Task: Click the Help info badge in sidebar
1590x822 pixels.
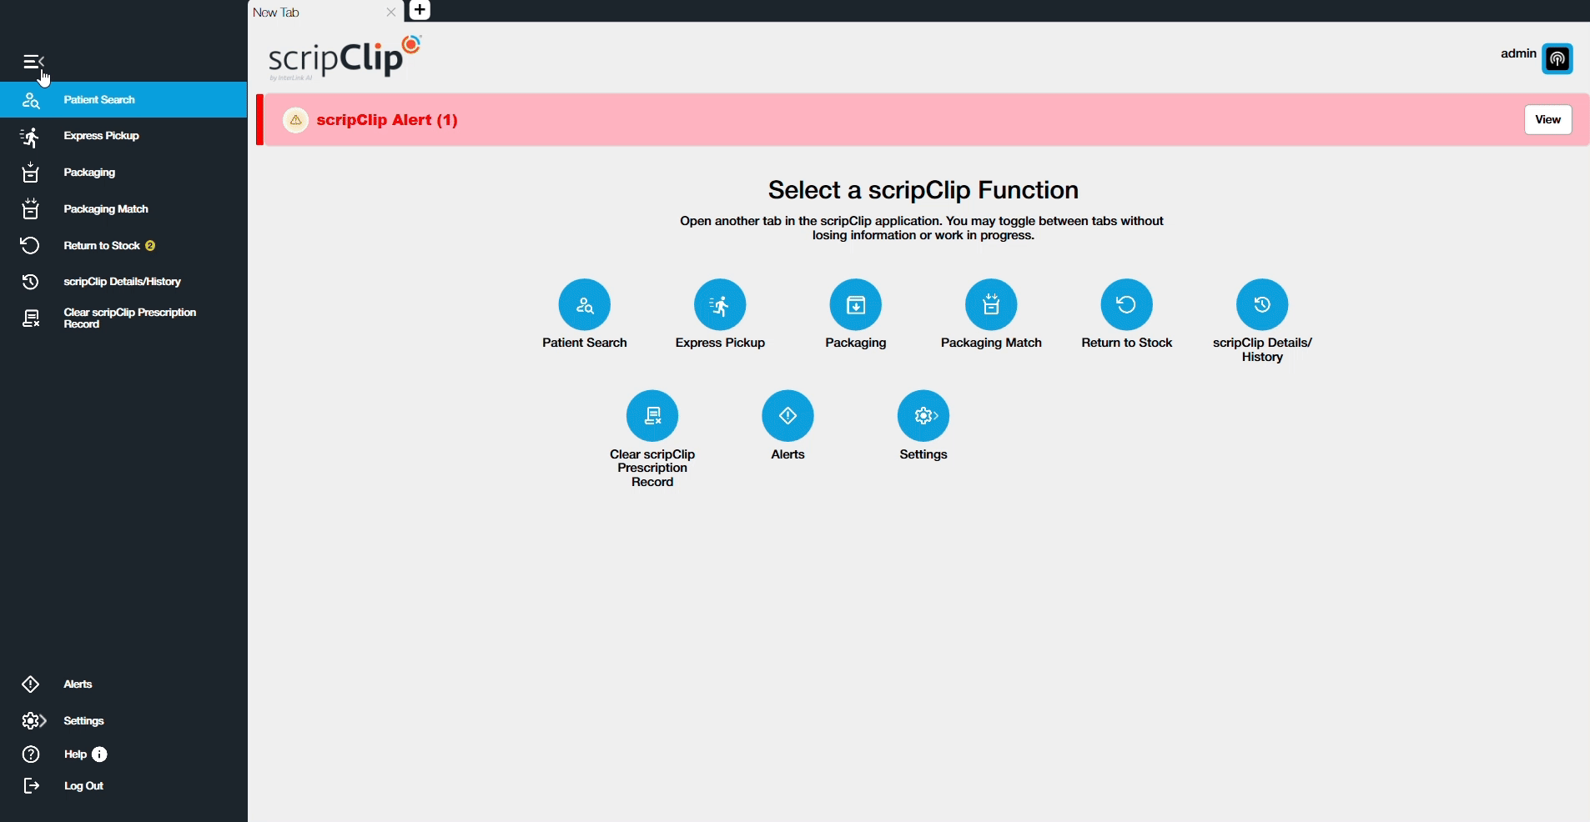Action: [x=99, y=754]
